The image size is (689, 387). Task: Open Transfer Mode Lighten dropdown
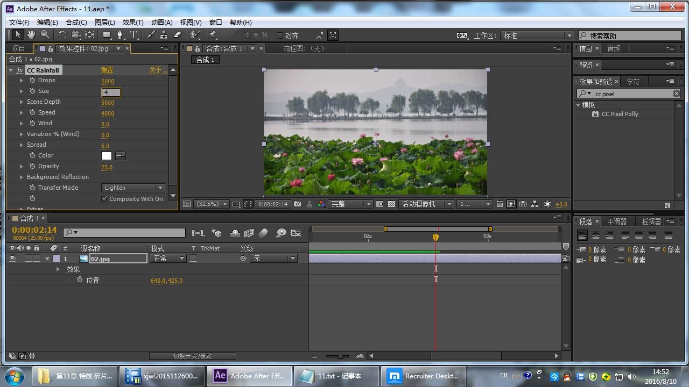pos(133,188)
